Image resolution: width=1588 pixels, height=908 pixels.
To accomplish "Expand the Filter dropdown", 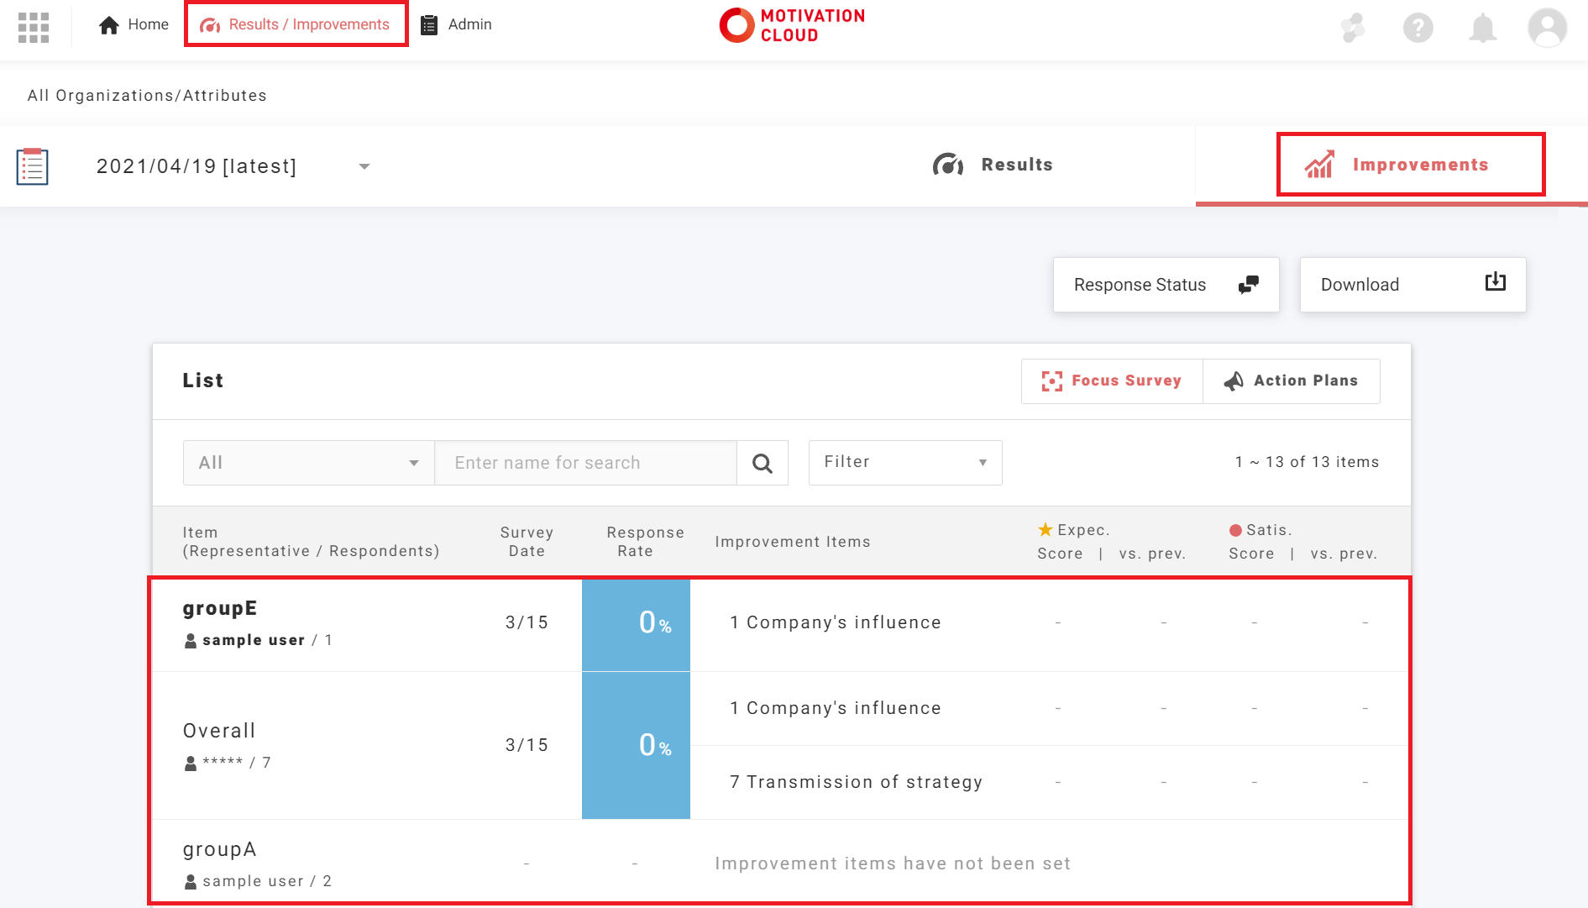I will click(904, 463).
